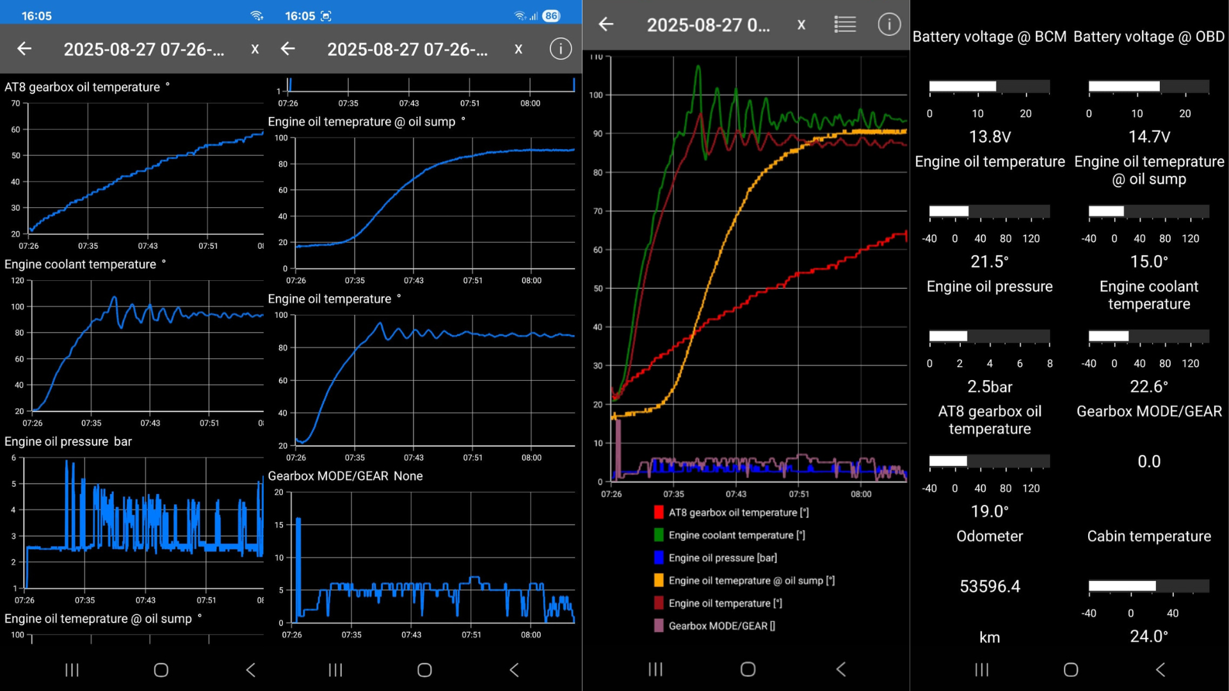
Task: Open list view icon in combined chart
Action: tap(845, 24)
